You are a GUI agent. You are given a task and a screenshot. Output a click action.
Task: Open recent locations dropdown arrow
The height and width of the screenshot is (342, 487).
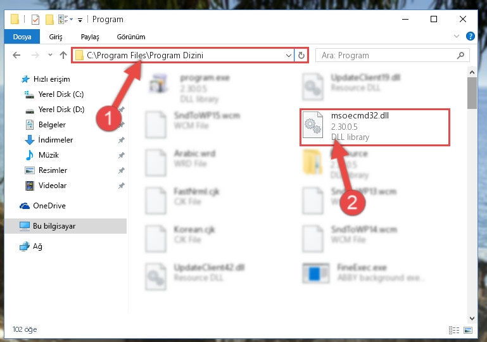[x=50, y=55]
